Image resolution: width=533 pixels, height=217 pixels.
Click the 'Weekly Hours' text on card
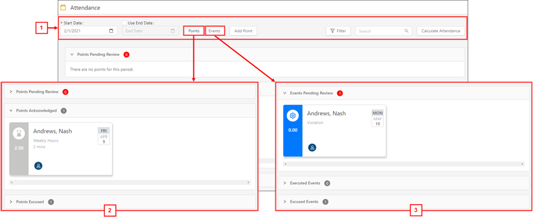(45, 141)
